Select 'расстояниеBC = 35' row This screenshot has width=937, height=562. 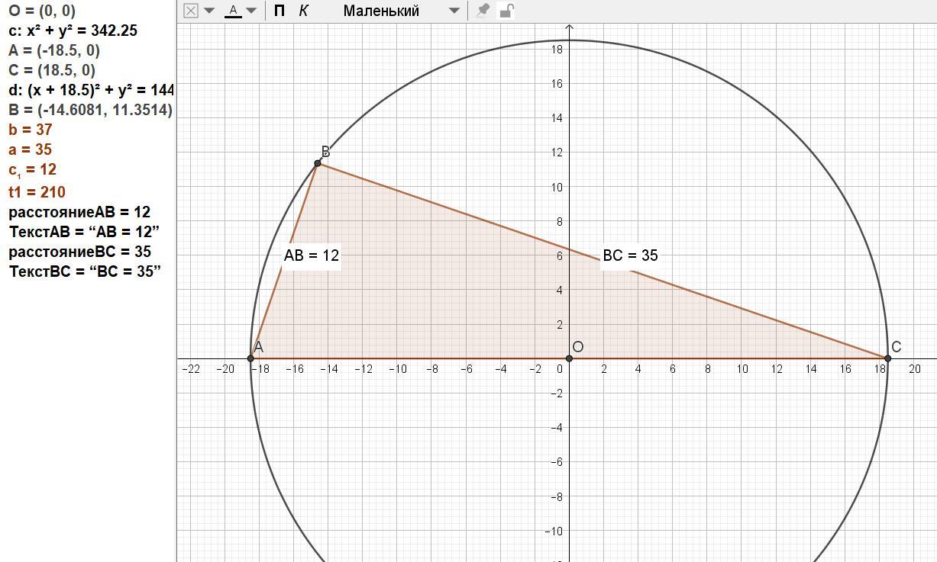click(x=80, y=252)
